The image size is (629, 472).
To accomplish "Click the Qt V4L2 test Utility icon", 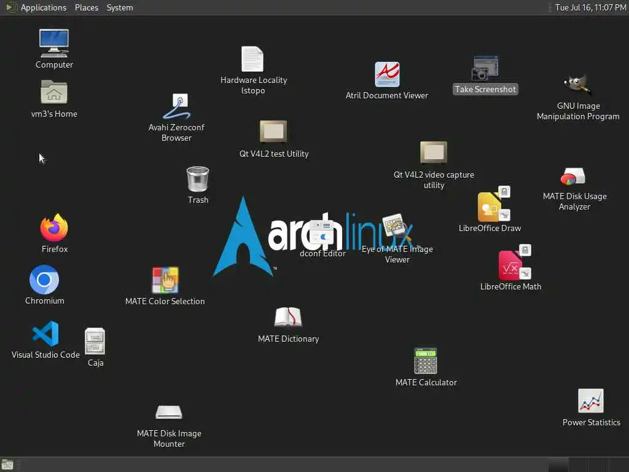I will [273, 132].
